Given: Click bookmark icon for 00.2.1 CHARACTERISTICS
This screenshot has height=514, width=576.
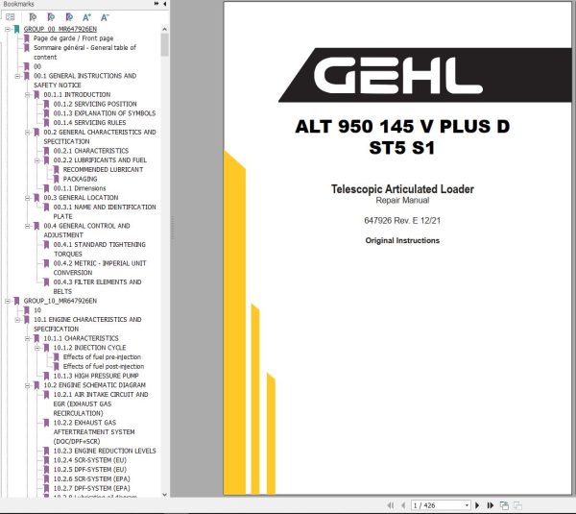Looking at the screenshot, I should (x=46, y=151).
